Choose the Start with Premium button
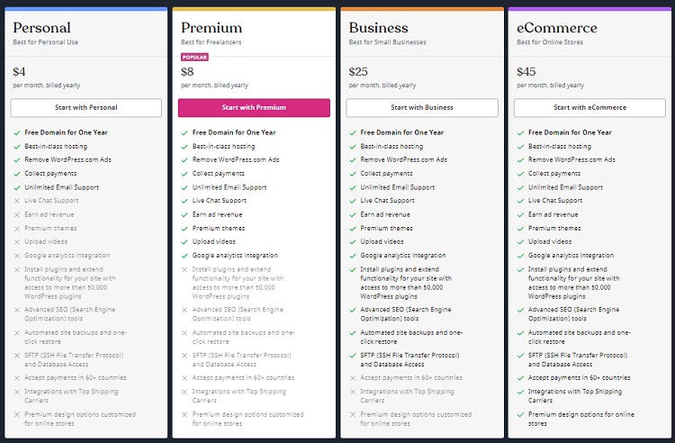Viewport: 675px width, 443px height. coord(254,108)
